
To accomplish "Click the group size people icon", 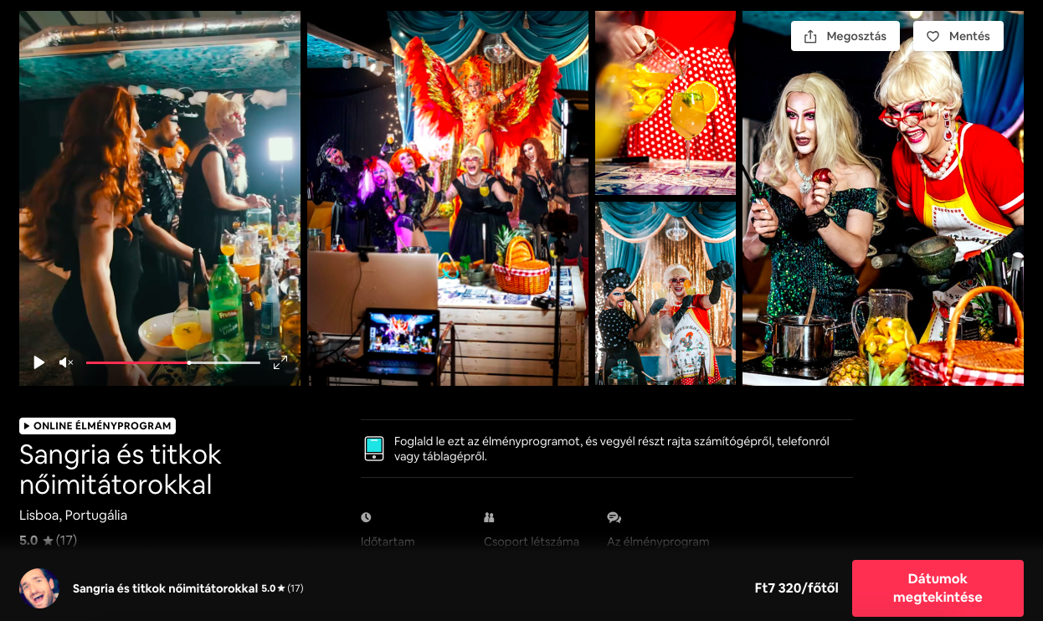I will point(489,518).
